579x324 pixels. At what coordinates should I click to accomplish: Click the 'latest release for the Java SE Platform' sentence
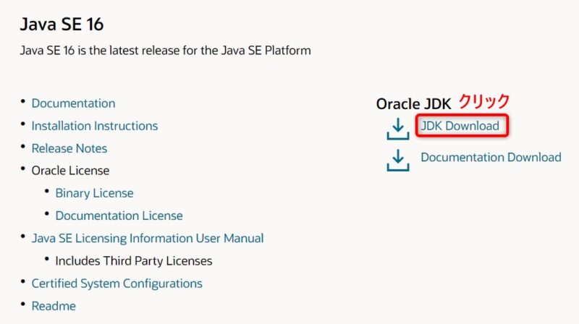click(166, 50)
